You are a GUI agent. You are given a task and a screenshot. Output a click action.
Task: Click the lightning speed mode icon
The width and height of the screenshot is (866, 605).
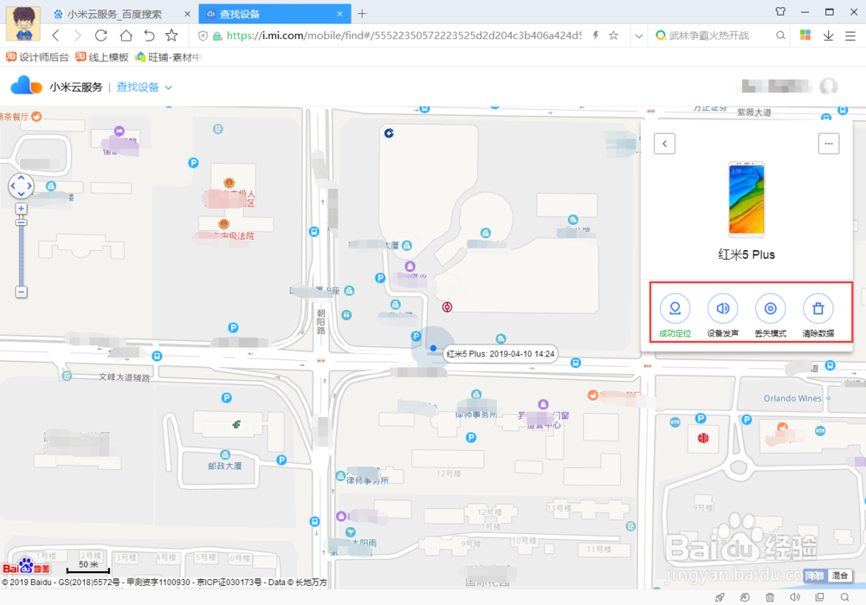(596, 35)
